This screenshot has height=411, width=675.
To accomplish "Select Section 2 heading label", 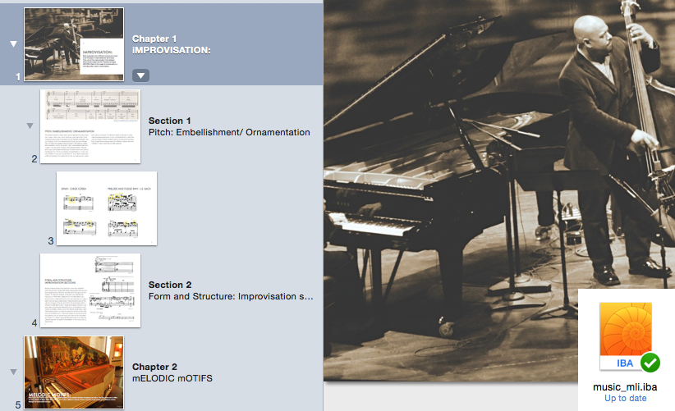I will point(170,285).
